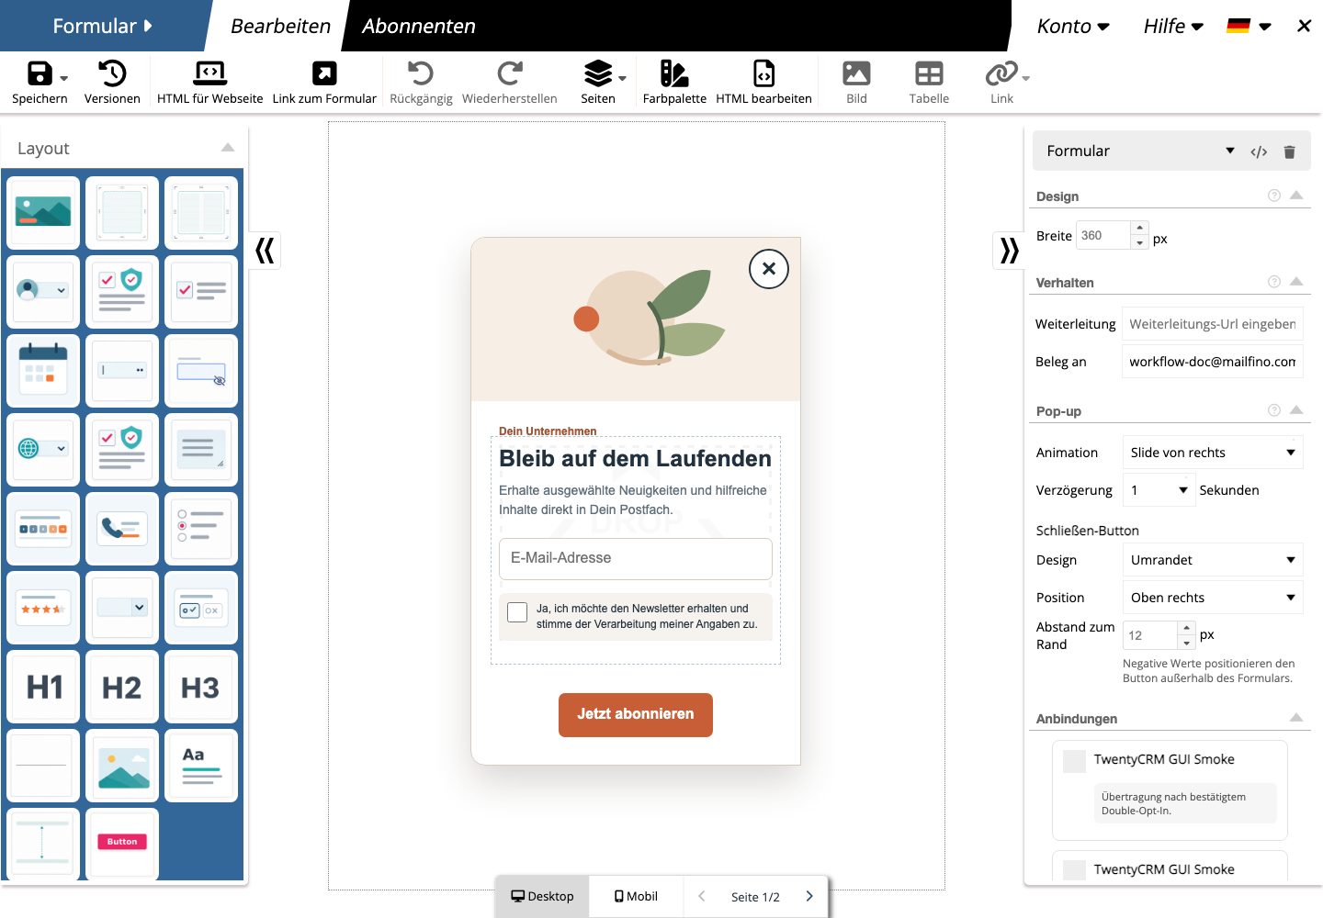Select the Aa text block element
The image size is (1323, 918).
coord(201,765)
